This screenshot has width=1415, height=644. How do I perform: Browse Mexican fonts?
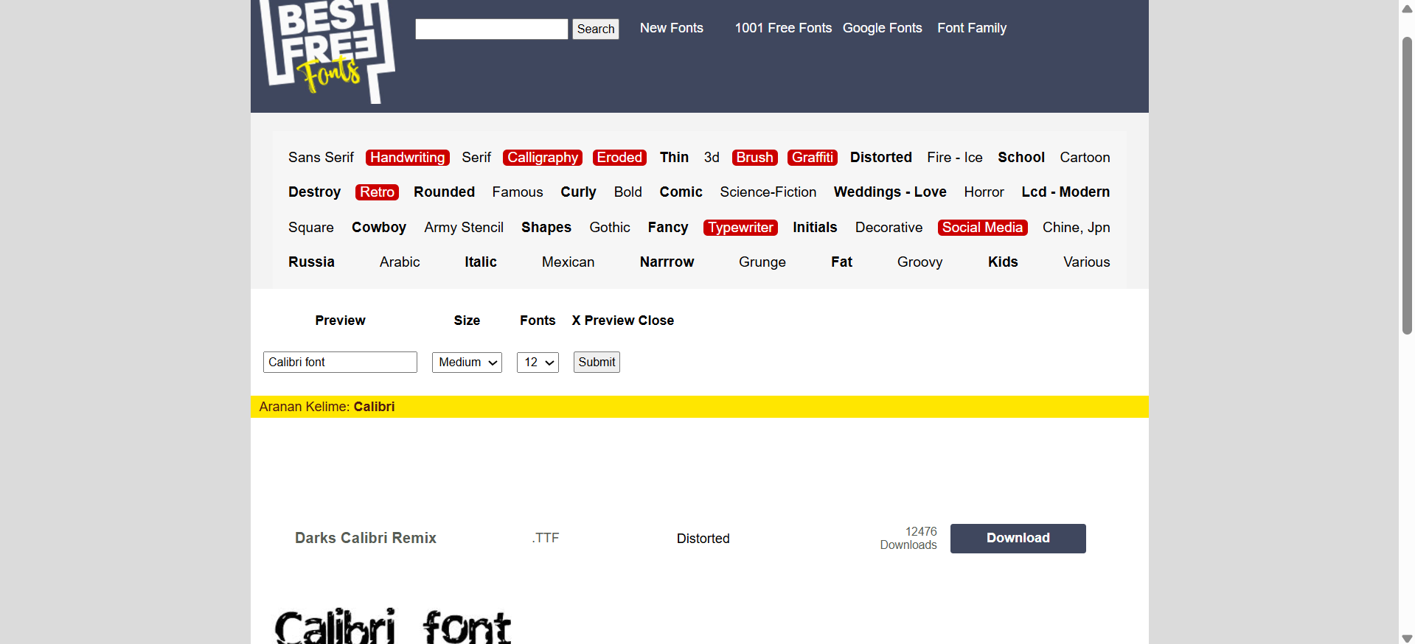568,262
